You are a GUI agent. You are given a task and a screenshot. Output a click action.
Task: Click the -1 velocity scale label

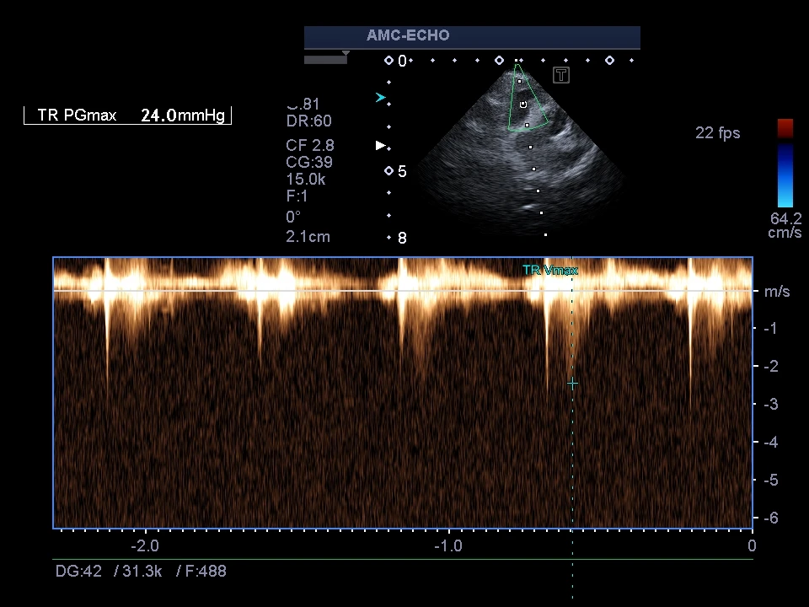coord(769,328)
